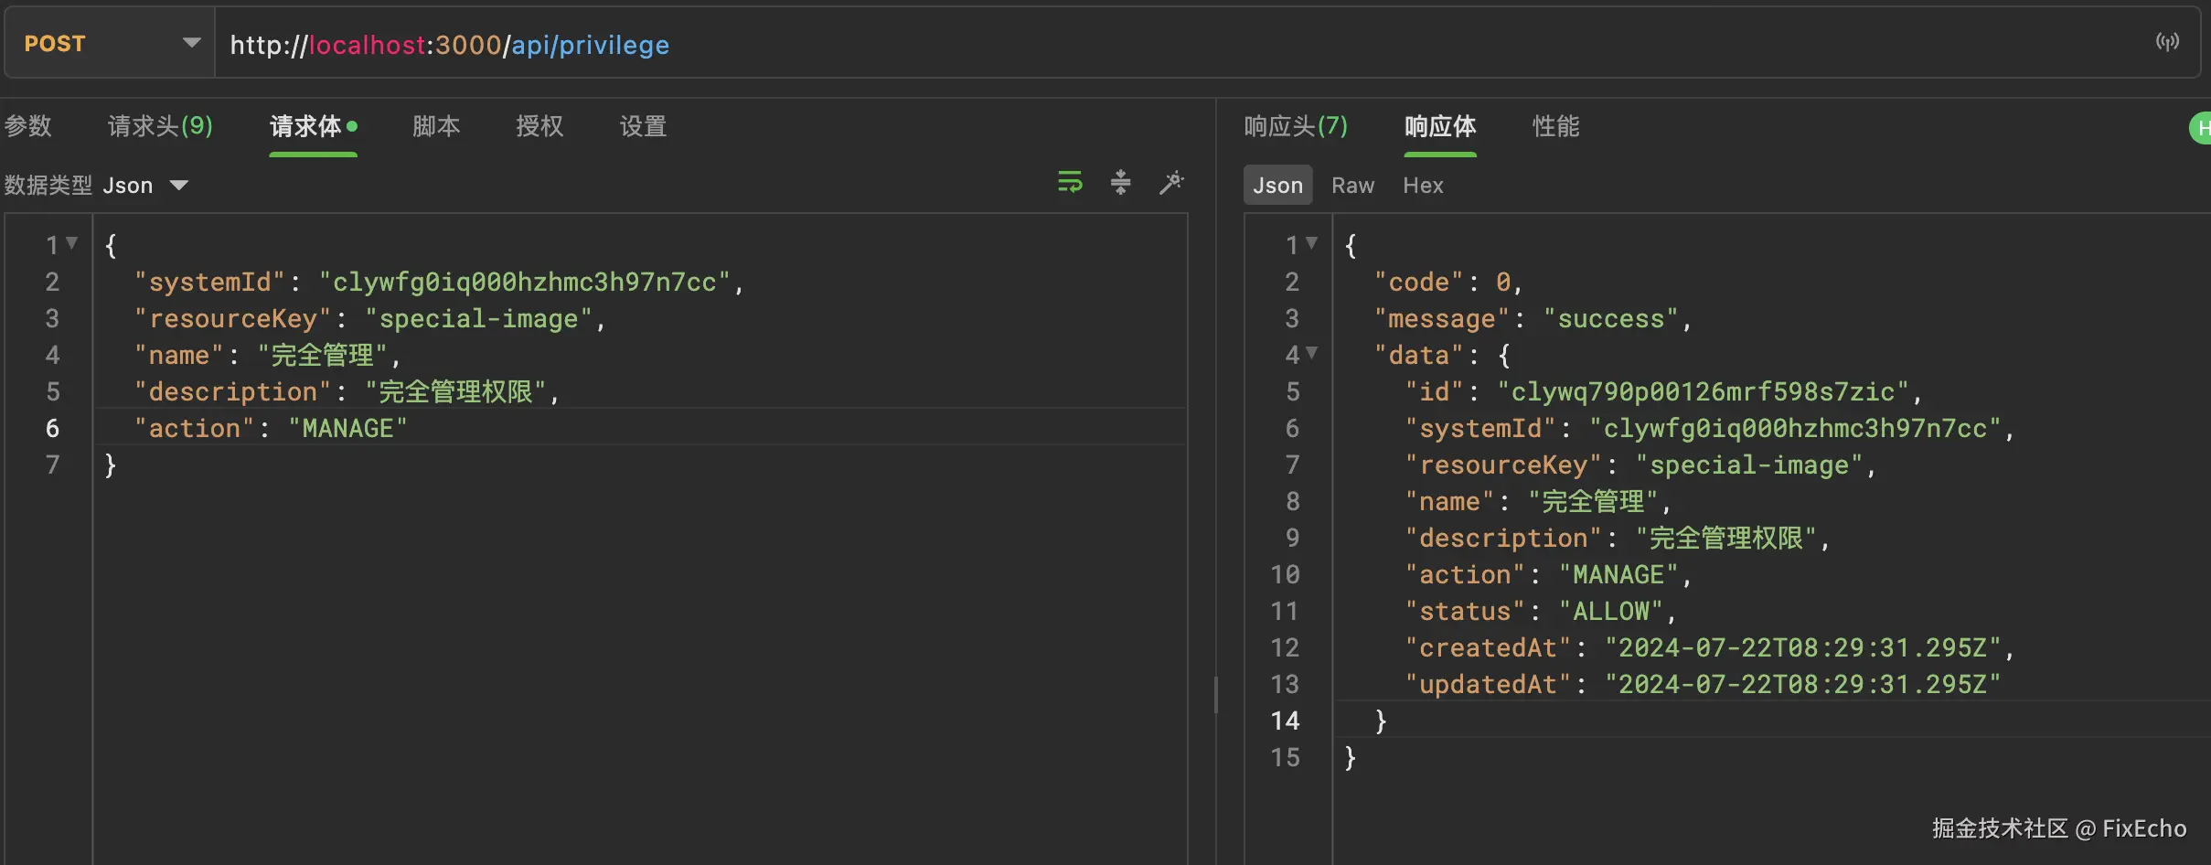Collapse request body root fold arrow

pyautogui.click(x=72, y=243)
